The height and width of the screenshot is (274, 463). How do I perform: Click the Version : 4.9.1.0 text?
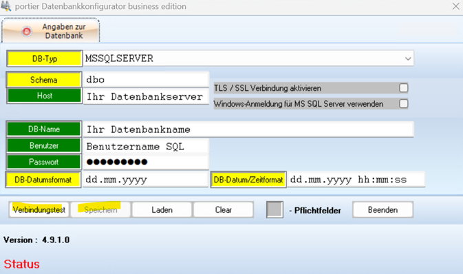point(36,240)
